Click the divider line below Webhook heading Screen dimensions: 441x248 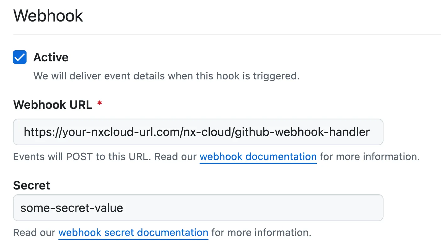[221, 34]
